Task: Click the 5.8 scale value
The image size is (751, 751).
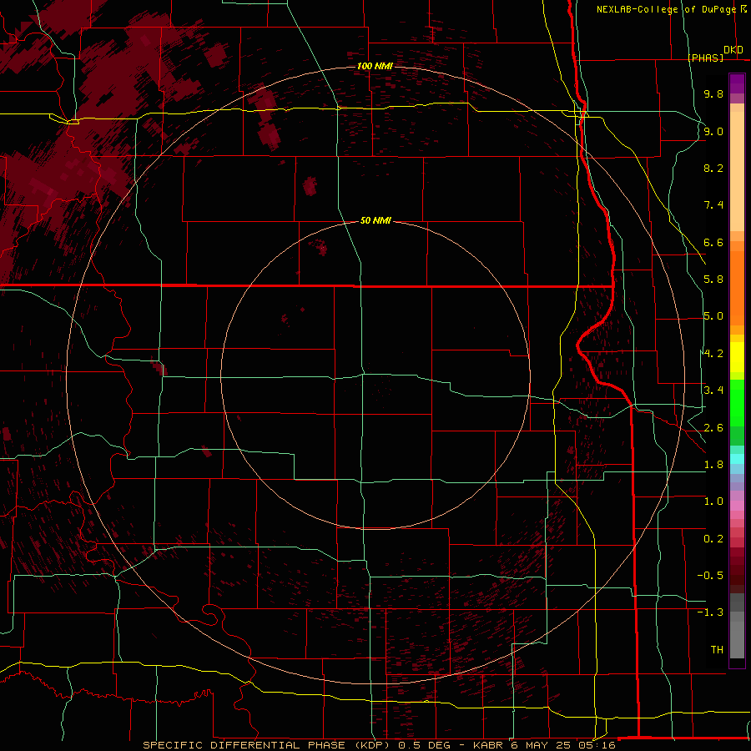Action: pyautogui.click(x=713, y=280)
